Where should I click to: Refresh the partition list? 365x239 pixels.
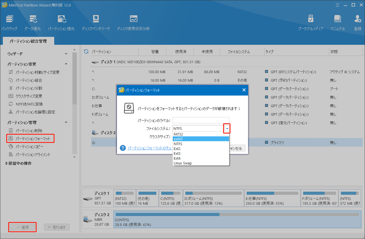[x=86, y=52]
